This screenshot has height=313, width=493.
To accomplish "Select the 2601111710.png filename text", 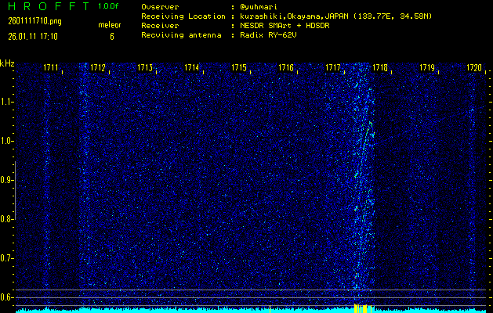I will tap(28, 21).
